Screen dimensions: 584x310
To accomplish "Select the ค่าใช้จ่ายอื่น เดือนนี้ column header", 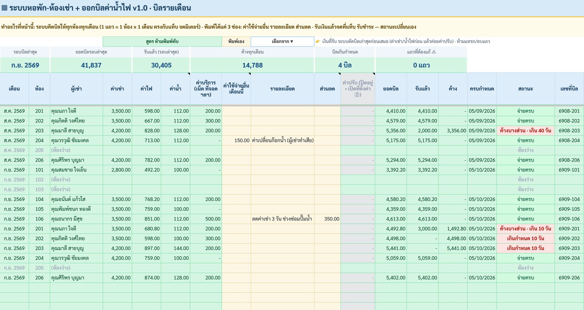I will pos(236,89).
